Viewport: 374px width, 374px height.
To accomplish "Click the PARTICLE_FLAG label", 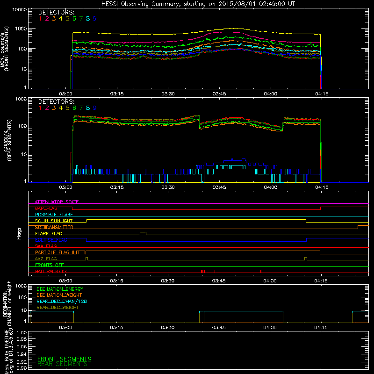I will coord(52,252).
